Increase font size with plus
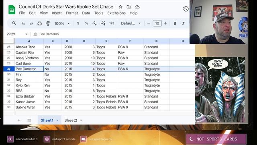The image size is (257, 145). [x=165, y=23]
